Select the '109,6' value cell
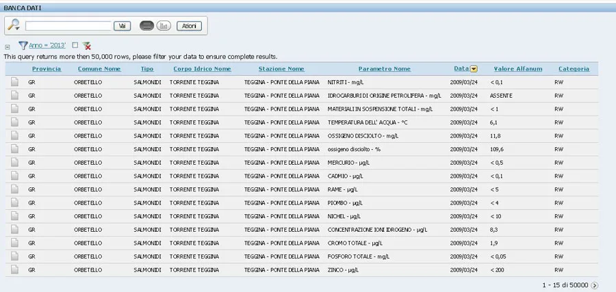The width and height of the screenshot is (616, 292). pyautogui.click(x=497, y=150)
